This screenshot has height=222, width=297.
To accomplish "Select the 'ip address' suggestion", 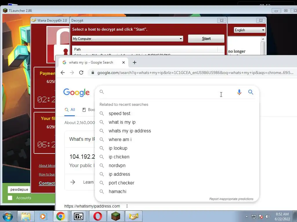I will [177, 174].
